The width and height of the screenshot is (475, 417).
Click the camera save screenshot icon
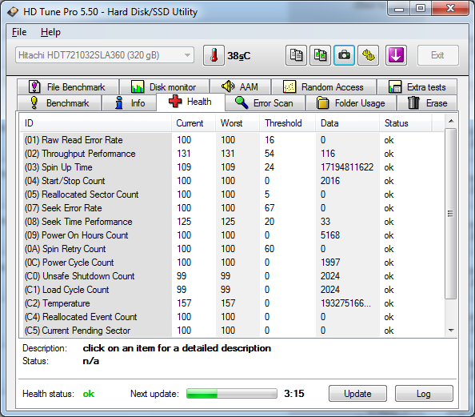coord(344,55)
